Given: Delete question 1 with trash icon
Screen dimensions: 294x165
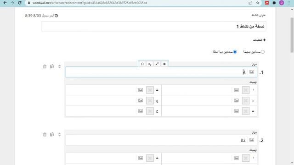Looking at the screenshot, I should pyautogui.click(x=45, y=66).
